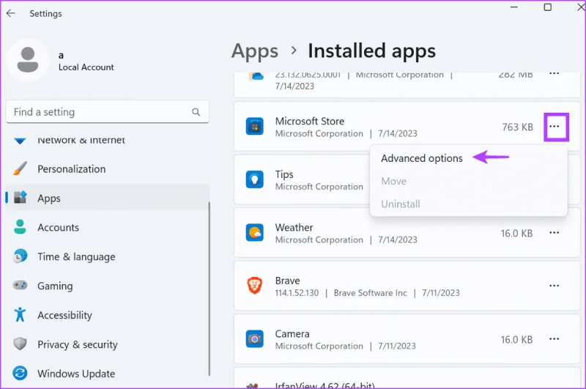Screen dimensions: 586x389
Task: Click the search magnifier icon
Action: tap(196, 112)
